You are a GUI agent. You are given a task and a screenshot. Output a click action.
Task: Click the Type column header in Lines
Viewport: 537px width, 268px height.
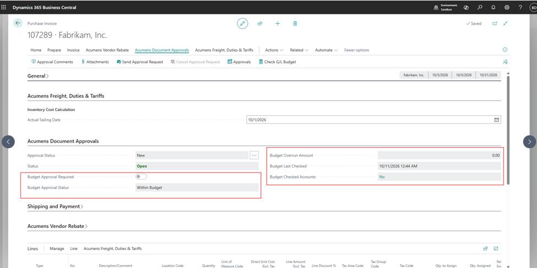(40, 266)
